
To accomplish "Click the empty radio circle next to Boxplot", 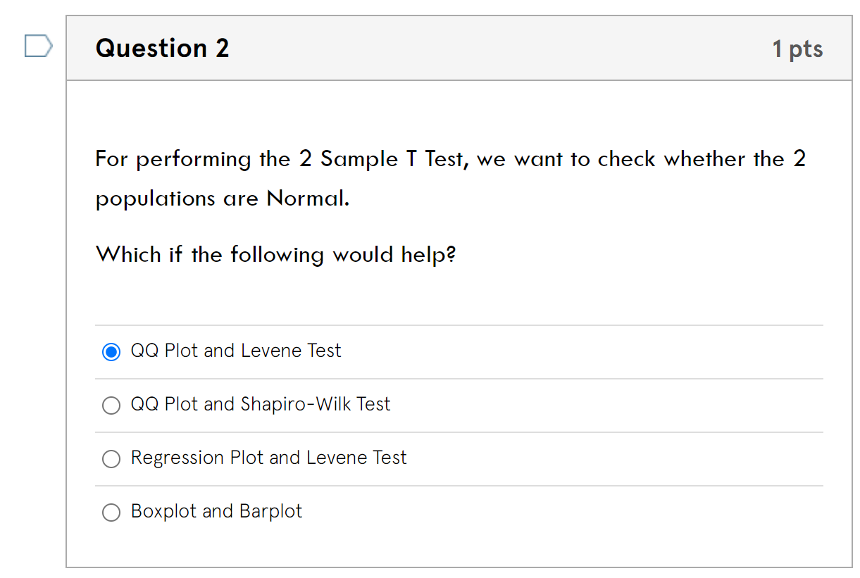I will point(111,512).
